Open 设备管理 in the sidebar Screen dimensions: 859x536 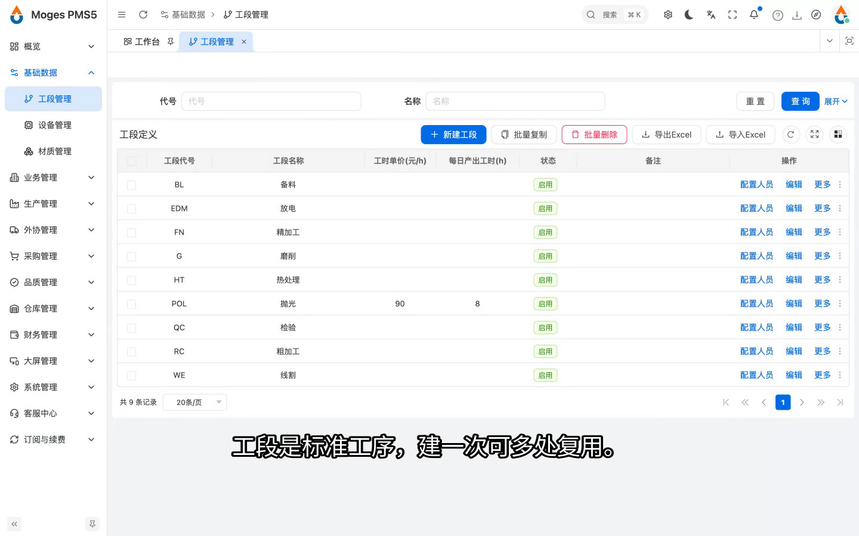tap(53, 125)
